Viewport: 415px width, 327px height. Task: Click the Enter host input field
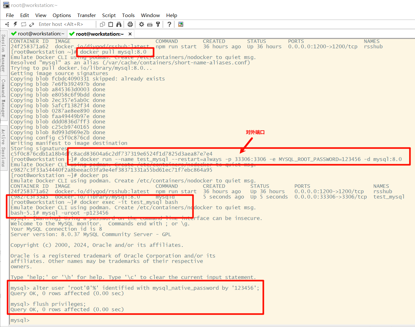[66, 24]
